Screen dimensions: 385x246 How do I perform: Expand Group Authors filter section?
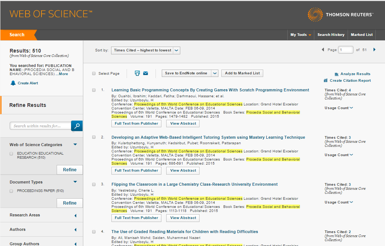tap(76, 244)
